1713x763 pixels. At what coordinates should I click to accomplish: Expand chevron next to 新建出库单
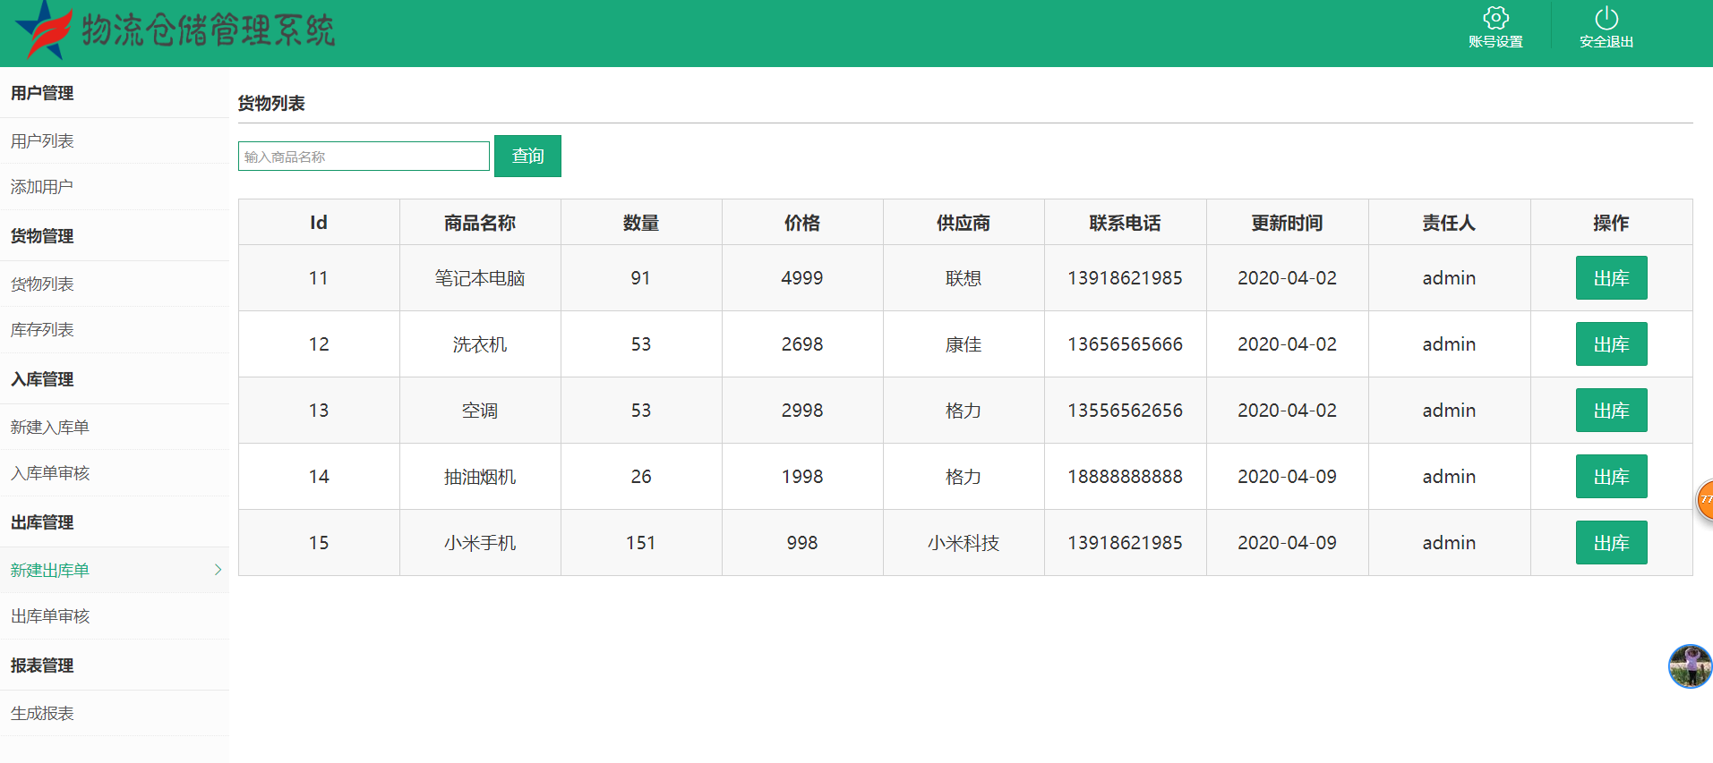click(218, 570)
